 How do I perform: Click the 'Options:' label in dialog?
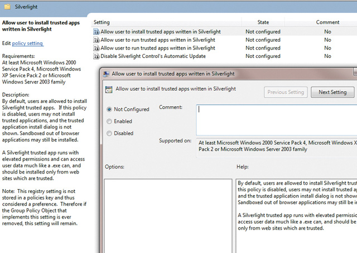114,167
